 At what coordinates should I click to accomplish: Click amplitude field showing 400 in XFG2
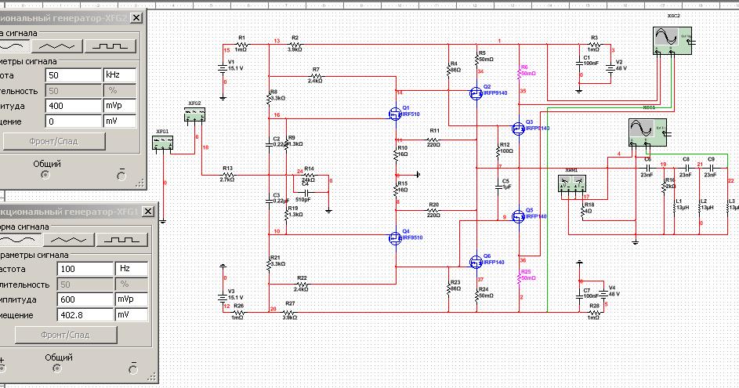click(73, 106)
